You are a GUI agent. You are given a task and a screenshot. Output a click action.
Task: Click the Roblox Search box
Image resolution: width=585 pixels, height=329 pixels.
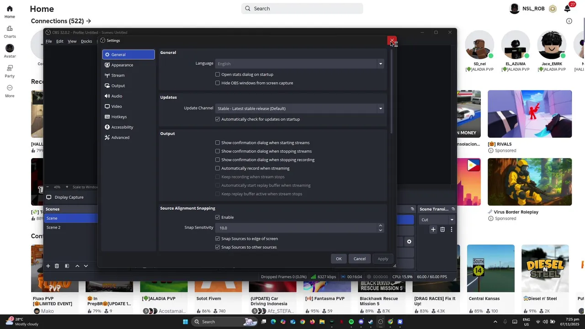(x=302, y=9)
